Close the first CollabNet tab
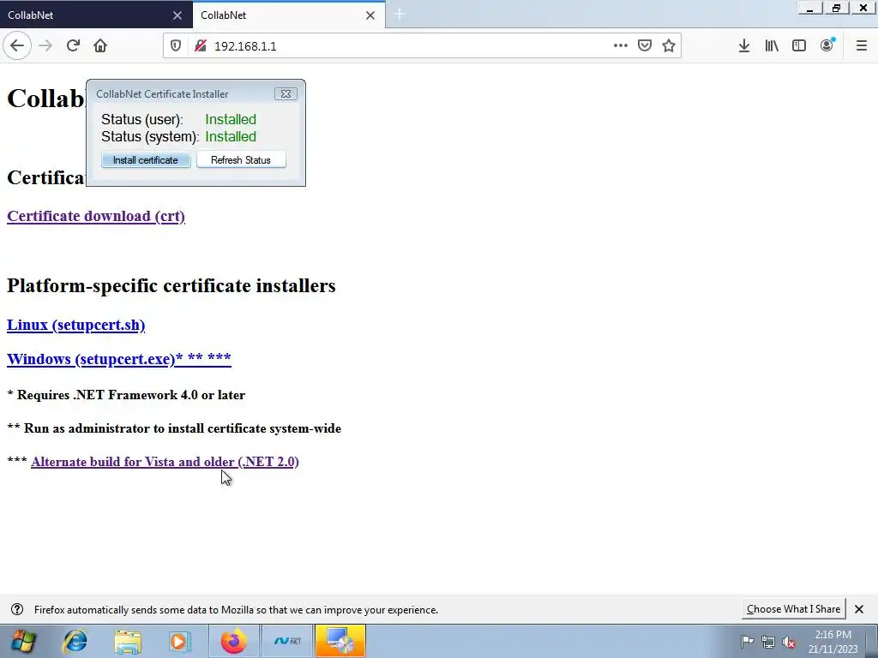Viewport: 878px width, 658px height. point(177,15)
